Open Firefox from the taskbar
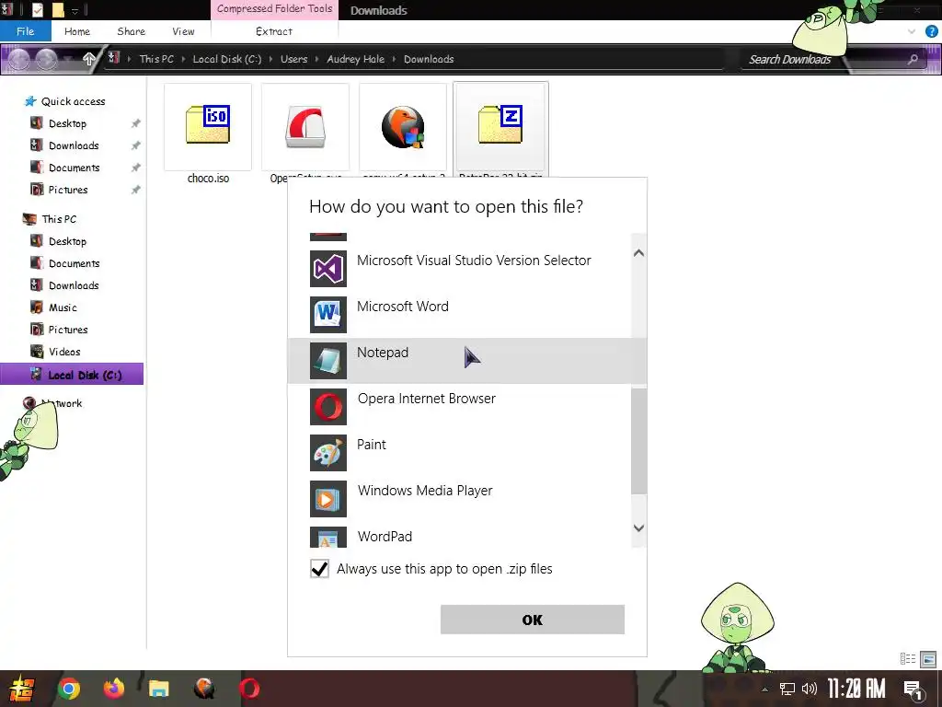The image size is (942, 707). point(113,689)
